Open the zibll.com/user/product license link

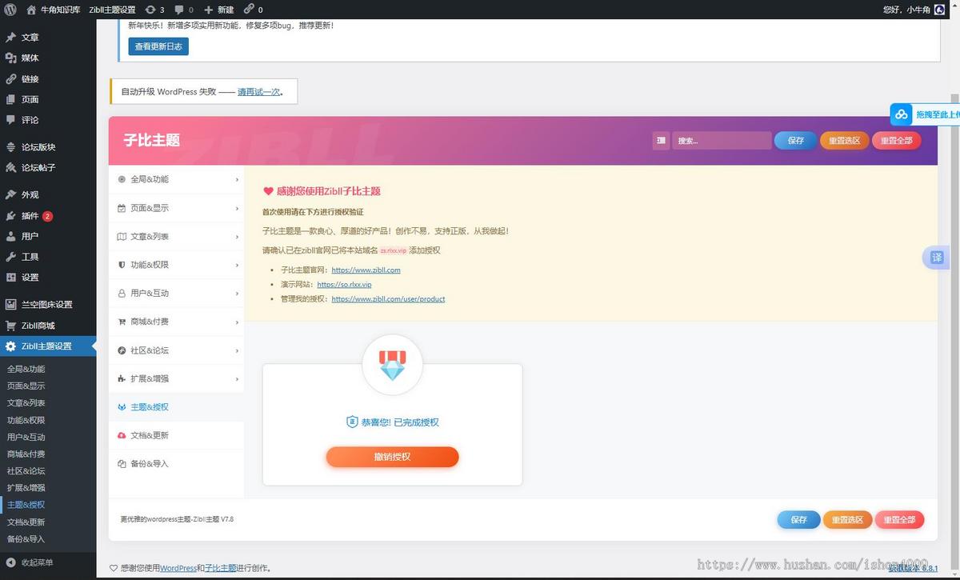coord(388,299)
